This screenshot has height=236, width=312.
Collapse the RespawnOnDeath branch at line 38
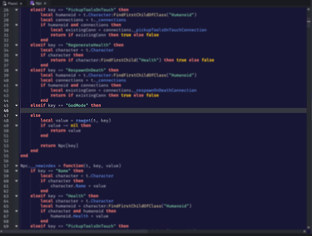point(17,70)
